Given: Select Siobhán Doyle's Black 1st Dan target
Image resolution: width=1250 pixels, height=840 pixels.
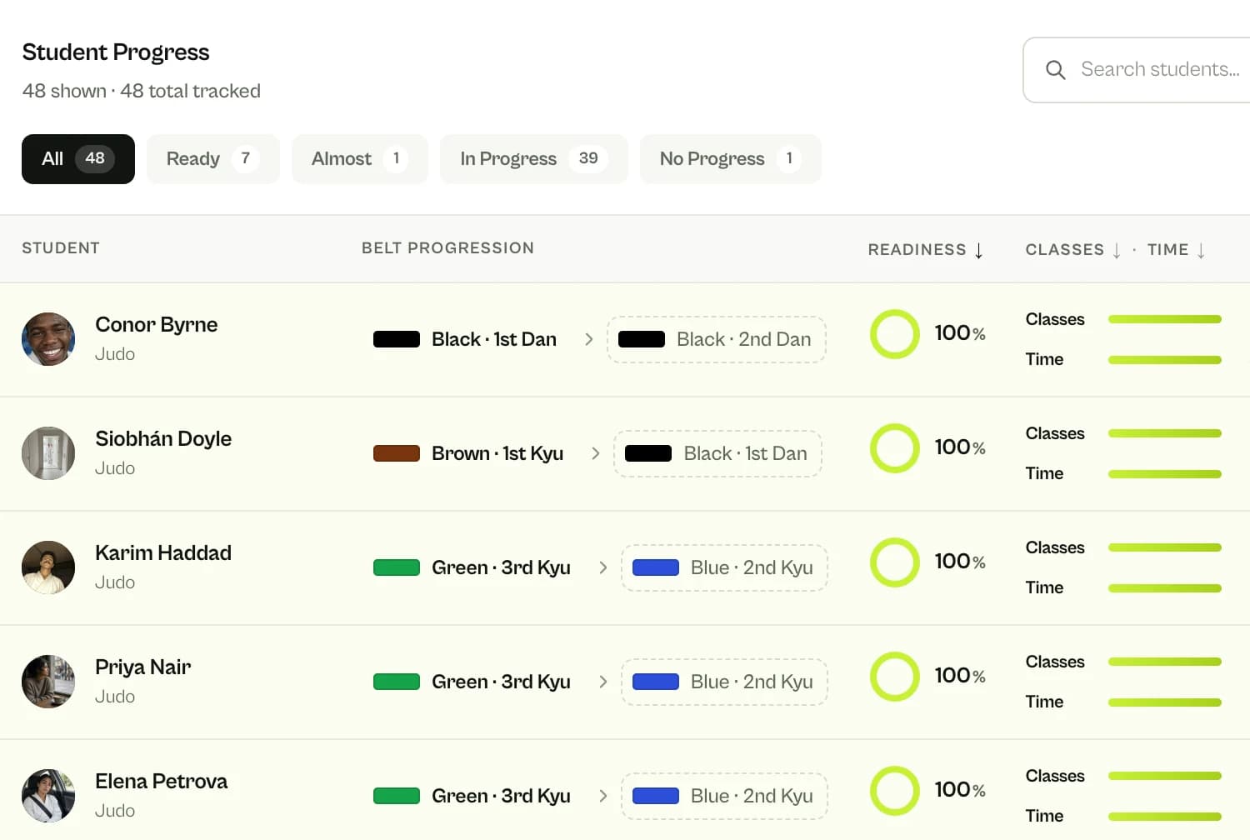Looking at the screenshot, I should [x=717, y=453].
